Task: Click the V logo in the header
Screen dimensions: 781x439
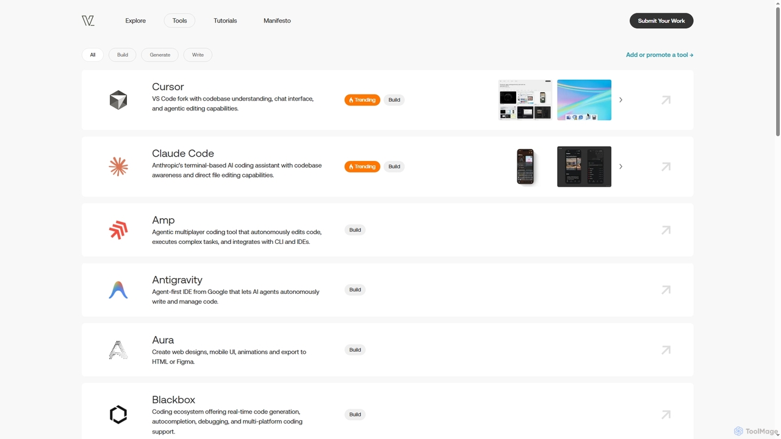Action: 88,21
